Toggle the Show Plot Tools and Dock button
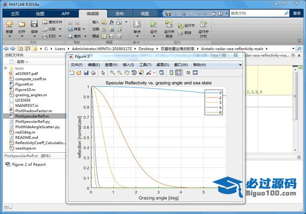The image size is (306, 214). pyautogui.click(x=195, y=73)
